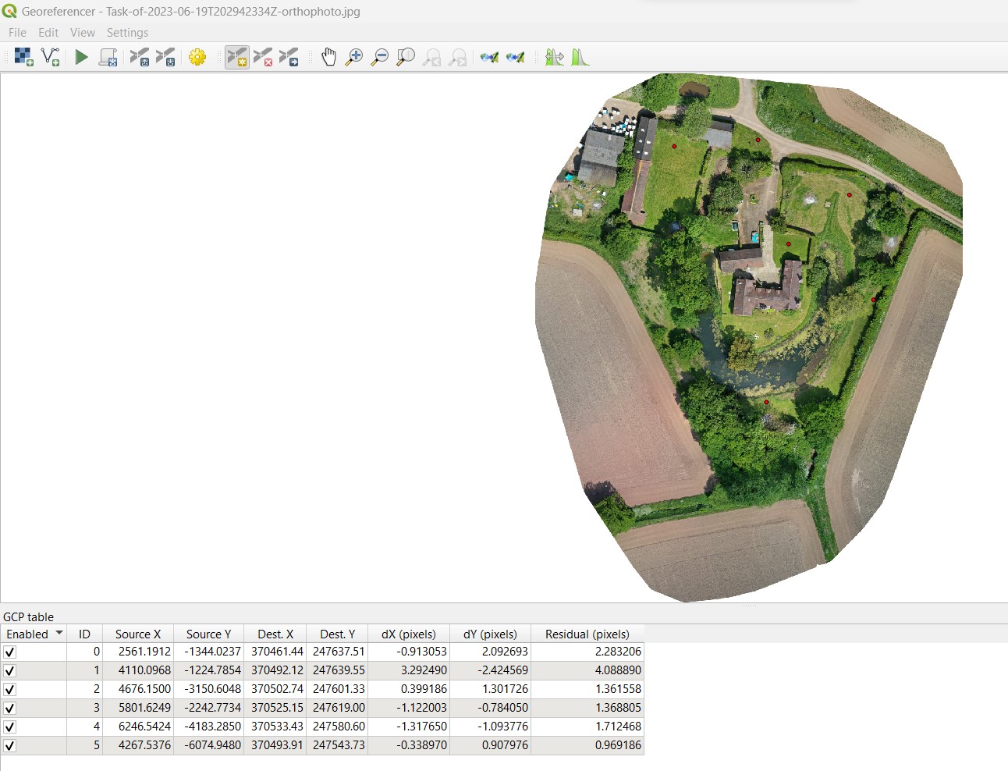This screenshot has height=771, width=1008.
Task: Click the Full Histogram Stretch icon
Action: 580,57
